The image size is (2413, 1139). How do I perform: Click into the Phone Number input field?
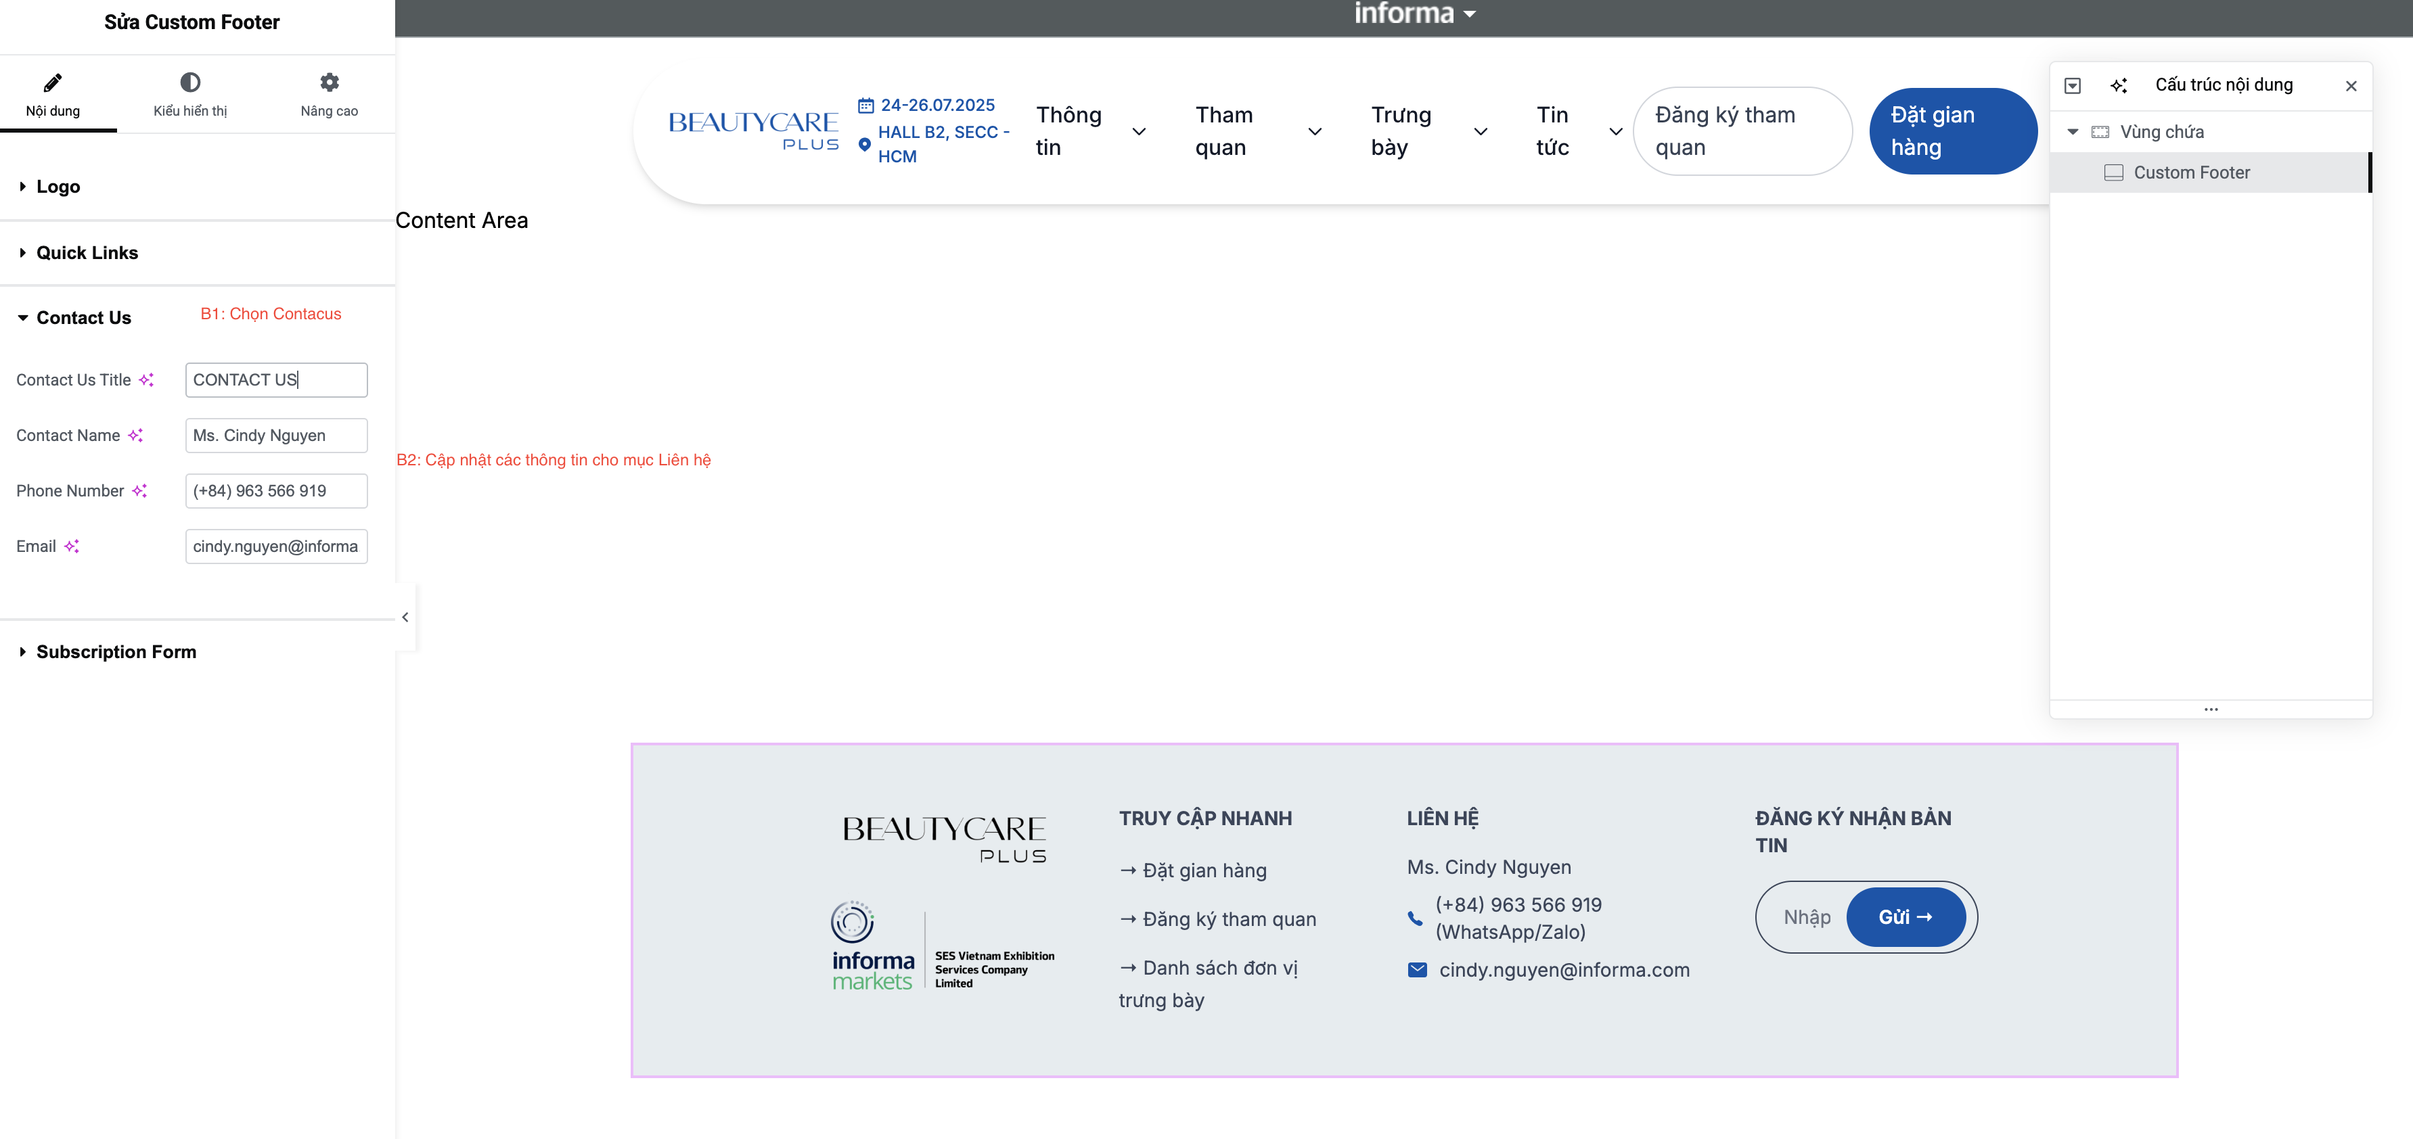[x=276, y=490]
